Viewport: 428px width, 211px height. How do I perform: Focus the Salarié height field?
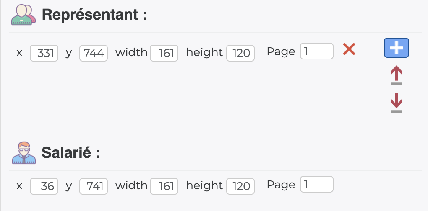tap(240, 186)
